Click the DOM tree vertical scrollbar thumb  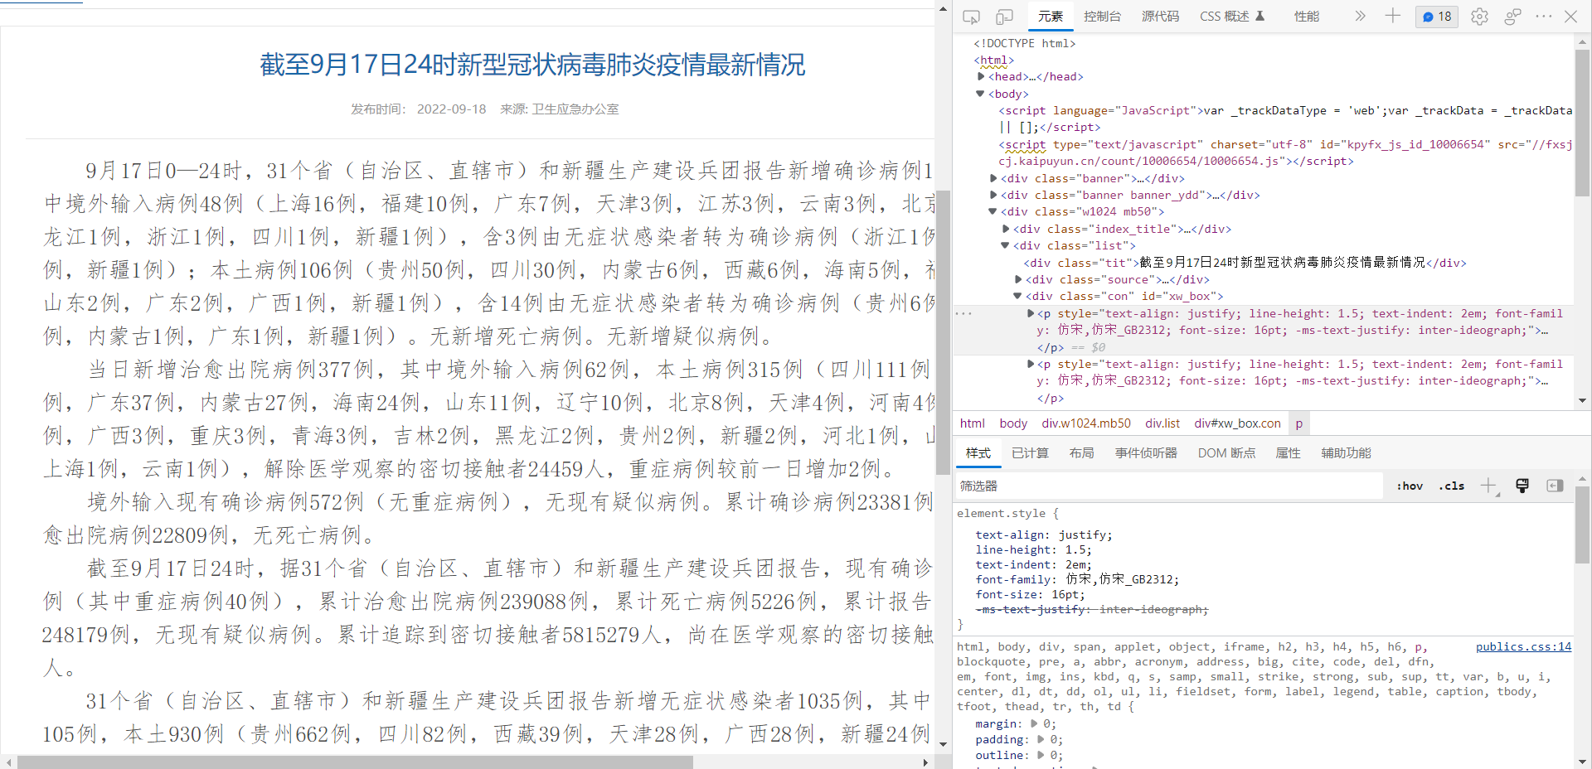pyautogui.click(x=1582, y=123)
